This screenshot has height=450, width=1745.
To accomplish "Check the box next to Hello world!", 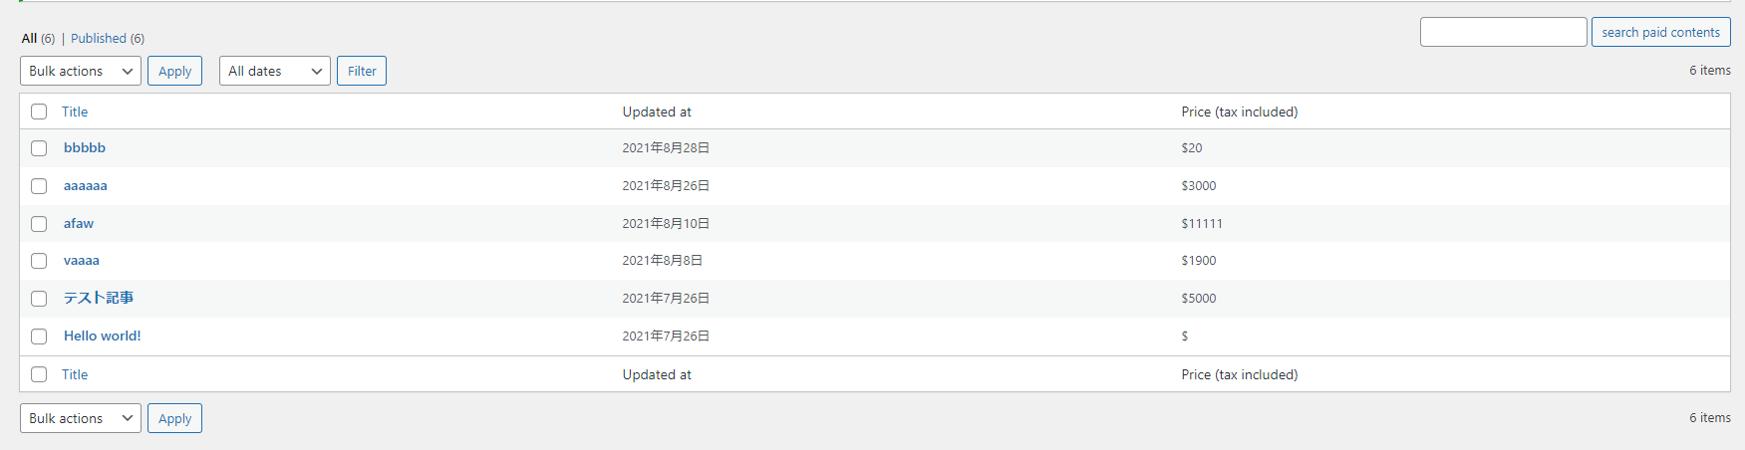I will pos(39,337).
